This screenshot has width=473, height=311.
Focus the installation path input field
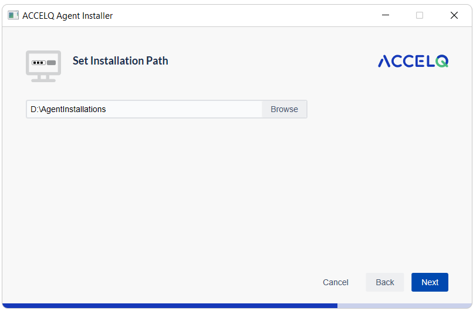(144, 109)
